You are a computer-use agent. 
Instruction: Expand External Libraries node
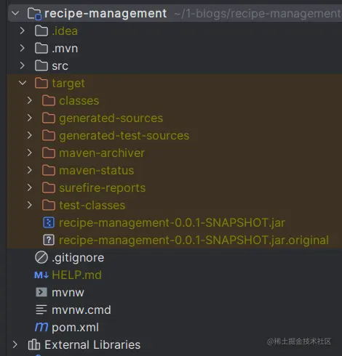pos(15,344)
